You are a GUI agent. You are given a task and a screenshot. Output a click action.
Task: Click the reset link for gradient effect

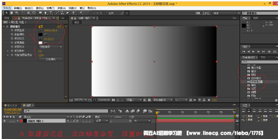click(41, 27)
